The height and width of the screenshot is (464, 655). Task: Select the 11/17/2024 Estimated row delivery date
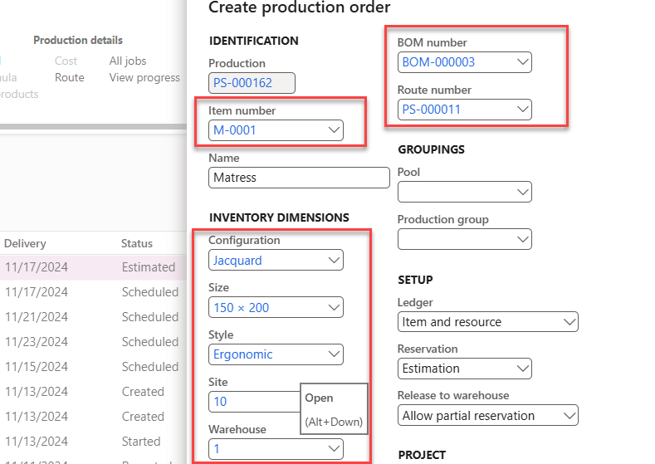pos(37,267)
